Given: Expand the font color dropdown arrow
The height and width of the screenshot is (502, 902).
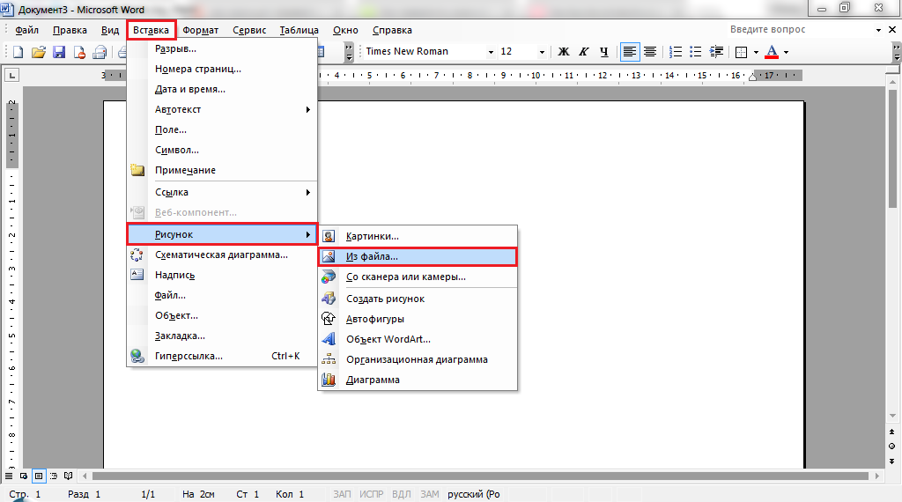Looking at the screenshot, I should pyautogui.click(x=786, y=52).
